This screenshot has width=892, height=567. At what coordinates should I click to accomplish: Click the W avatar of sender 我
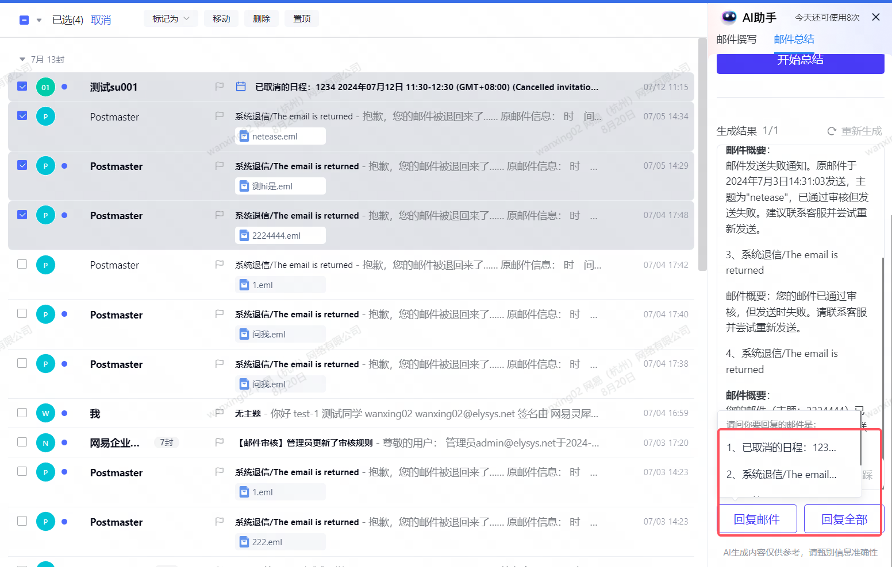click(x=46, y=413)
